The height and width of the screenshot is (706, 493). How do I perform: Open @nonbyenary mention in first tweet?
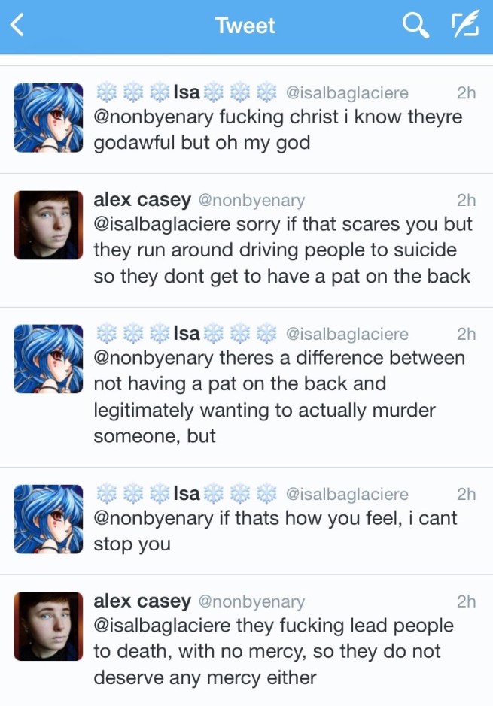point(154,117)
